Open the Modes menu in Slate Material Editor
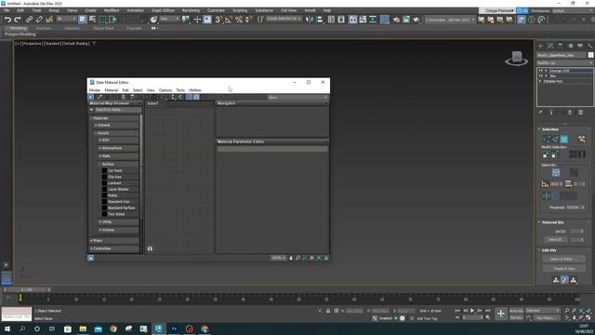This screenshot has height=335, width=595. pyautogui.click(x=95, y=90)
